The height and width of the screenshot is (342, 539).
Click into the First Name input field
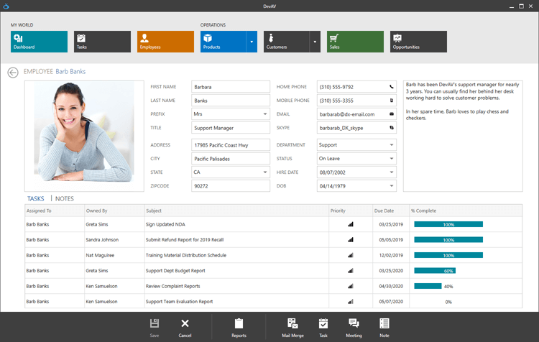point(230,87)
